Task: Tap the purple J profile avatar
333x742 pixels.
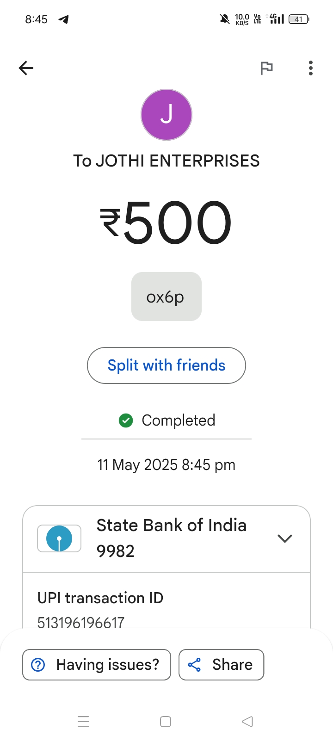Action: coord(166,115)
